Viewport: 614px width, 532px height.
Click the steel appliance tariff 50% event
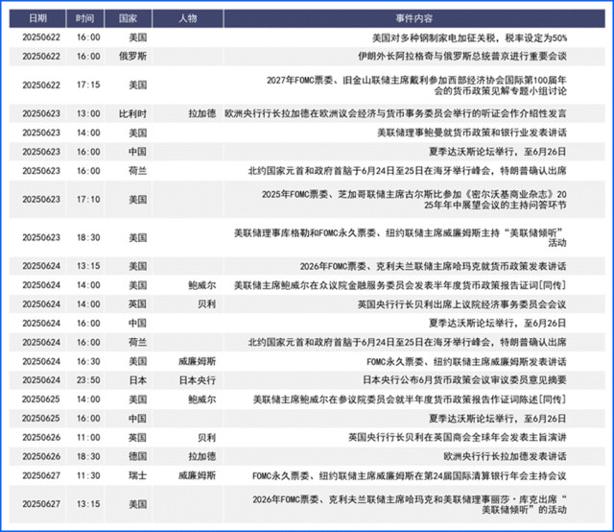[469, 37]
